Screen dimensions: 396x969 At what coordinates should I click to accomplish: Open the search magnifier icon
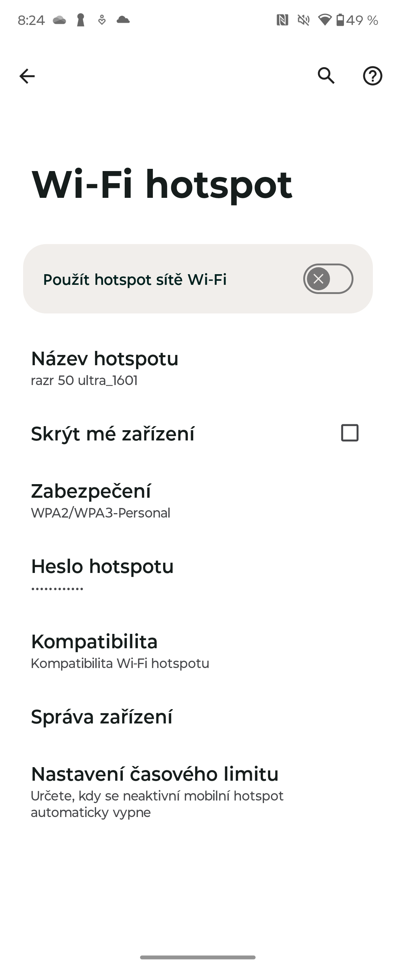tap(326, 76)
